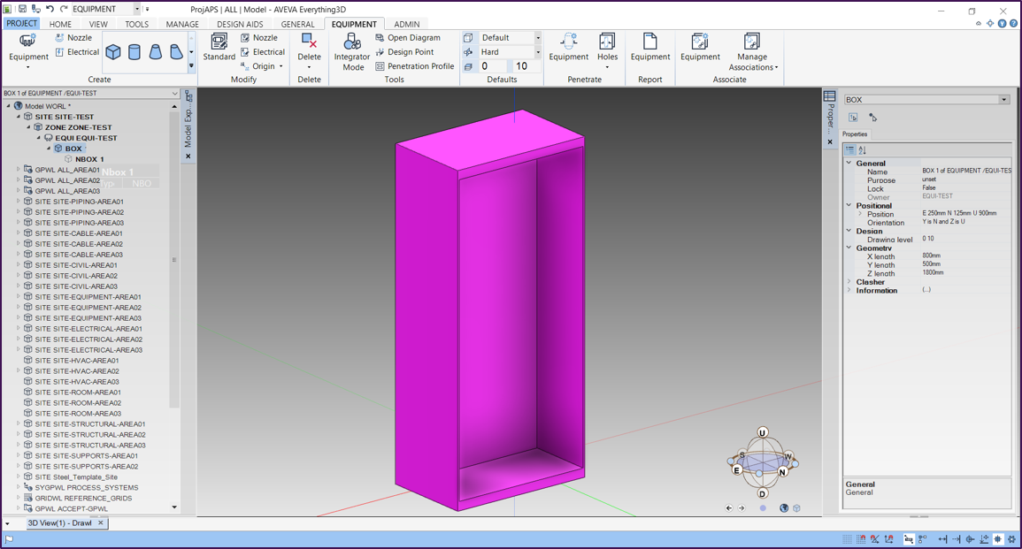Create a box primitive from the gallery
Screen dimensions: 1022x549
pyautogui.click(x=112, y=52)
